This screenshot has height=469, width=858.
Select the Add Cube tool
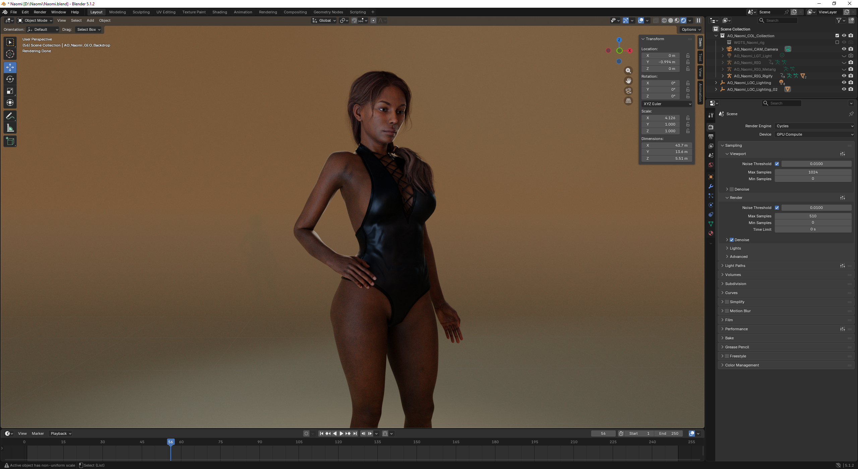click(x=10, y=141)
